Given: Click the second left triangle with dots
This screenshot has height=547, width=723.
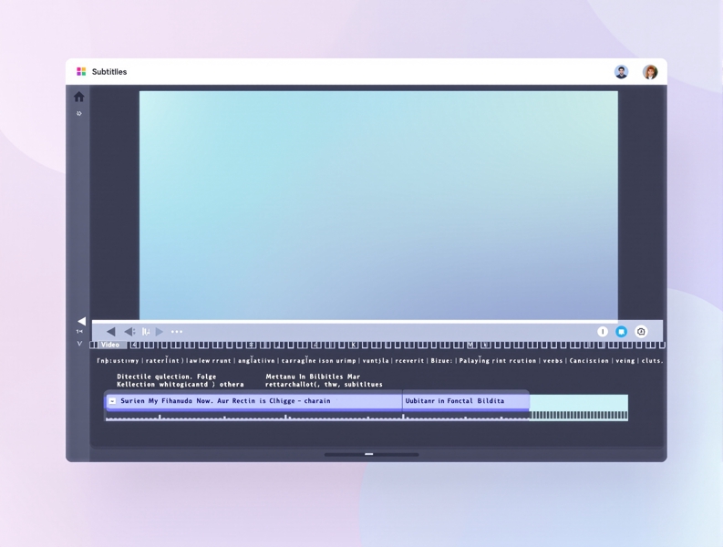Looking at the screenshot, I should 129,332.
